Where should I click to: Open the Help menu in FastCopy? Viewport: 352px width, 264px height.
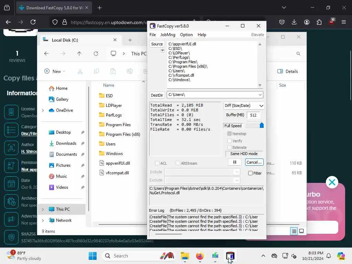pyautogui.click(x=202, y=35)
